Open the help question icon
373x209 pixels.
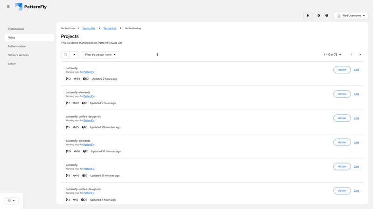tap(327, 15)
